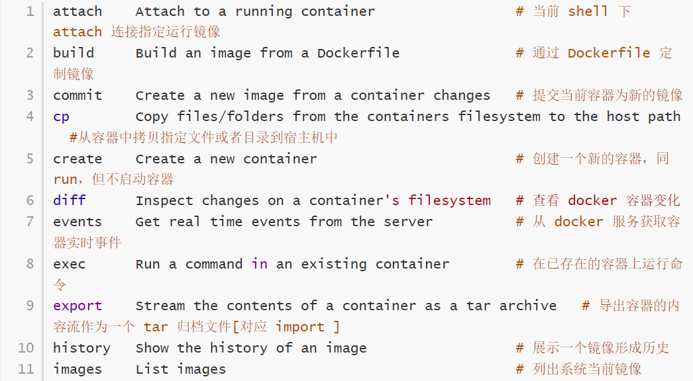Click the 'events' command name

(x=78, y=222)
